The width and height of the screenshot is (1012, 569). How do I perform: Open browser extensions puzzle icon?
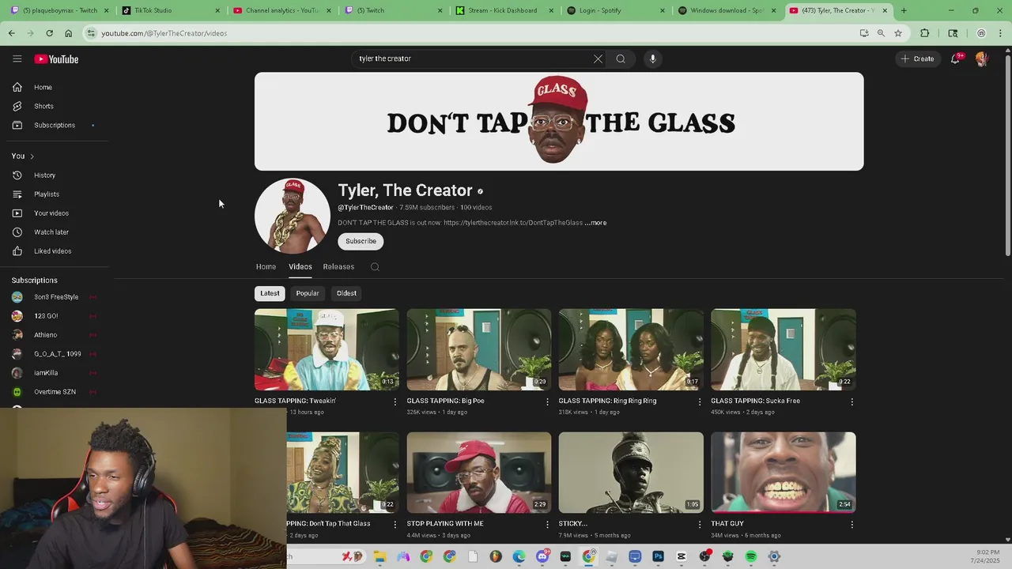(x=924, y=33)
